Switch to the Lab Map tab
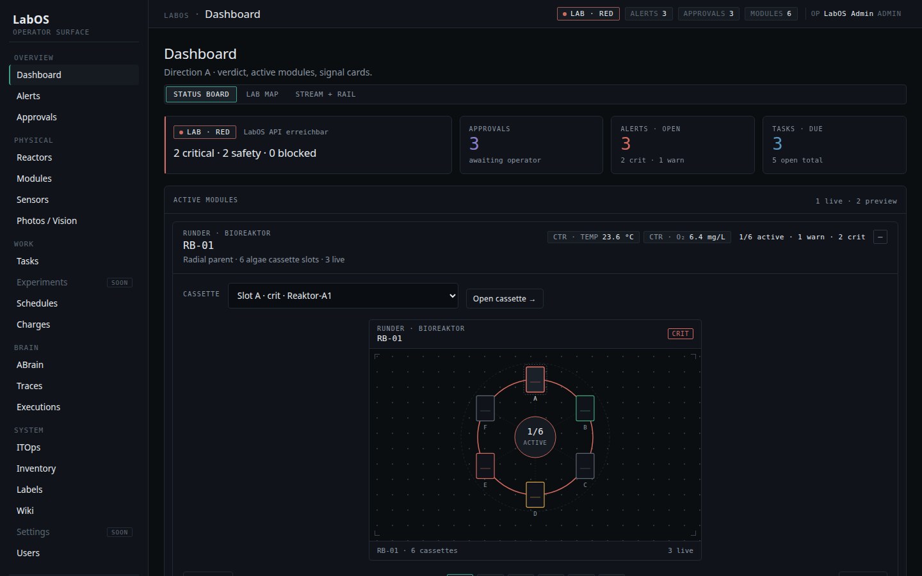 263,94
